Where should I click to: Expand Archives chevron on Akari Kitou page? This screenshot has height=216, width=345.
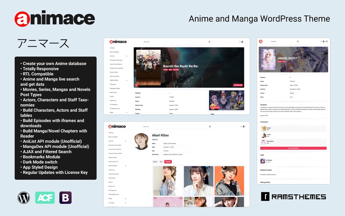126,141
